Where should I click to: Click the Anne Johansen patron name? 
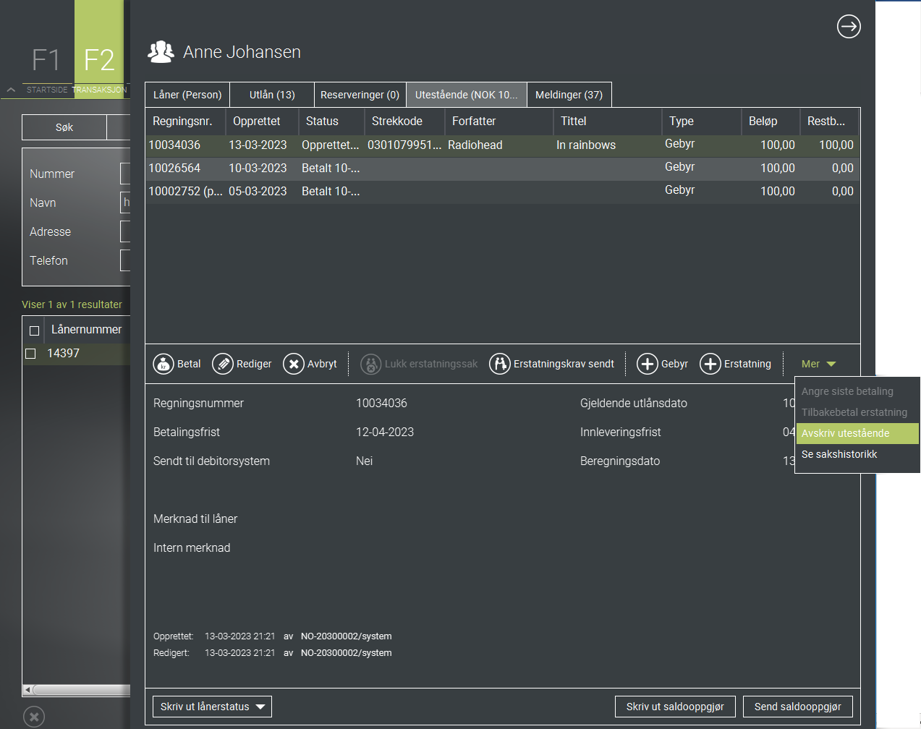point(242,52)
